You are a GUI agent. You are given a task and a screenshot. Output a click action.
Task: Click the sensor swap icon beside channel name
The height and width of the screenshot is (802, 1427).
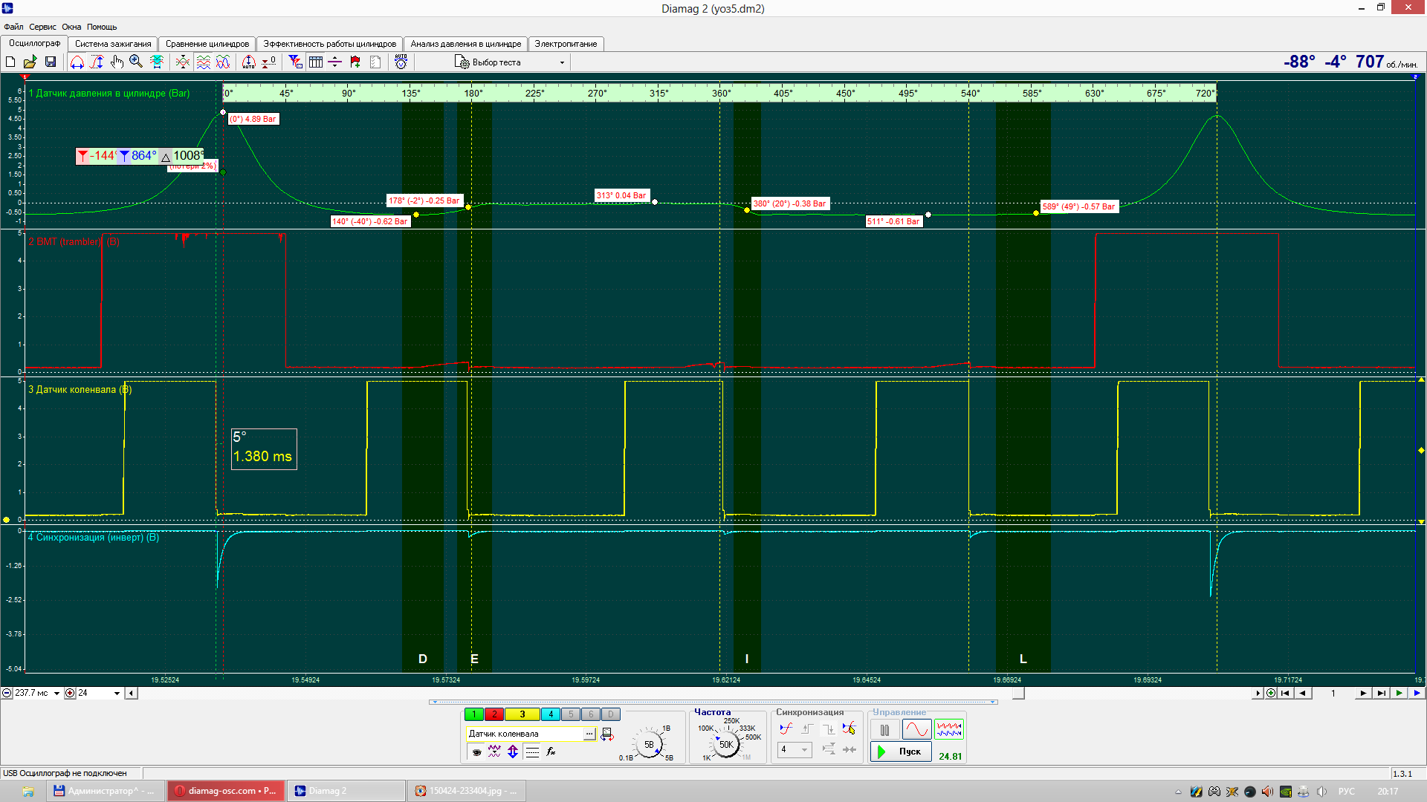(607, 734)
